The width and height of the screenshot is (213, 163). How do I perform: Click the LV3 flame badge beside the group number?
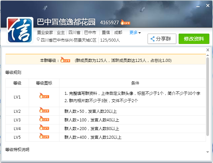[125, 23]
